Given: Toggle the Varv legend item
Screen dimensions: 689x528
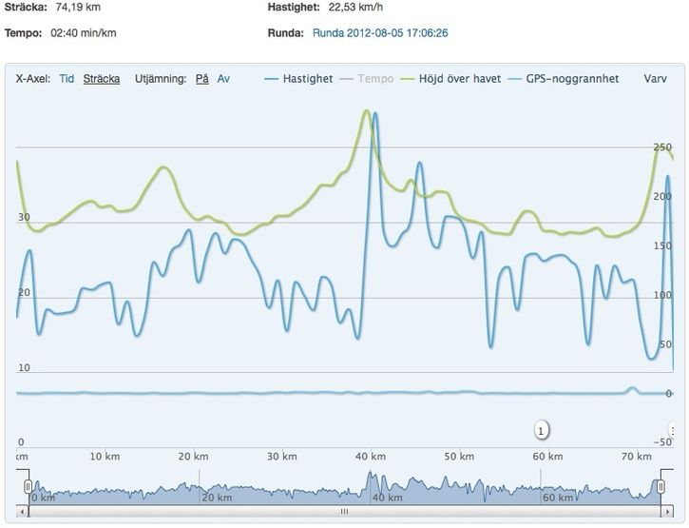Looking at the screenshot, I should pos(655,79).
